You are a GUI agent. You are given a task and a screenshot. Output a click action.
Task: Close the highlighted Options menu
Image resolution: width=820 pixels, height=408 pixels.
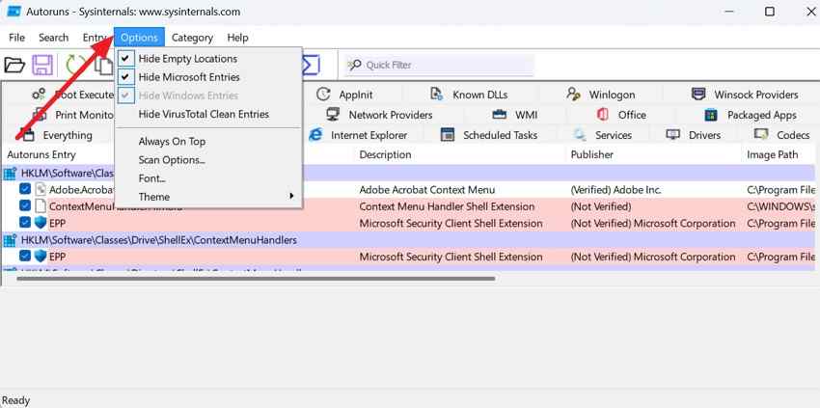tap(139, 38)
